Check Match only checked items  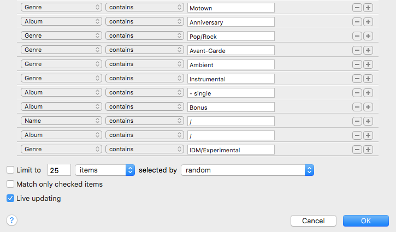[x=10, y=184]
